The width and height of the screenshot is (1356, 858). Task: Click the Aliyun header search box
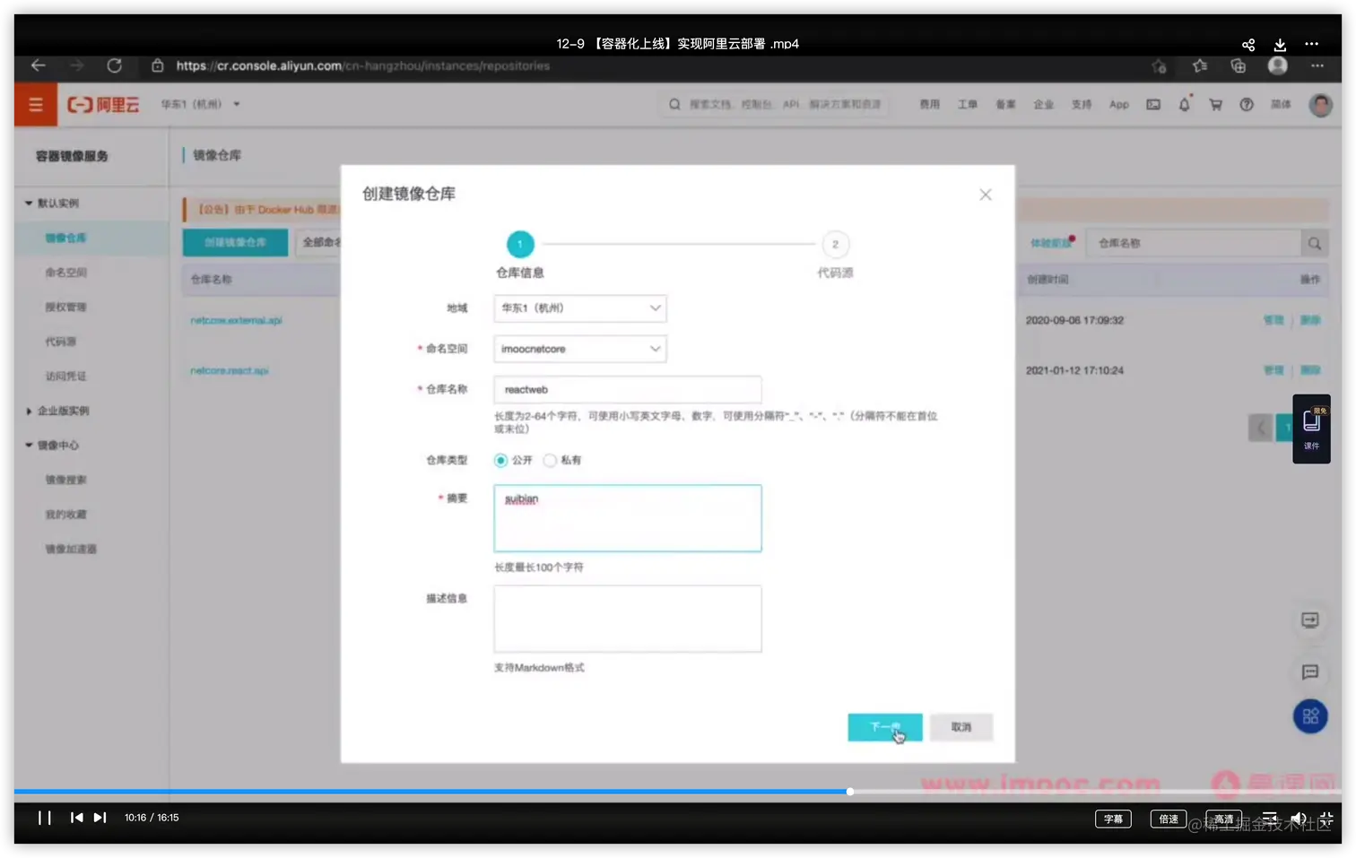[x=776, y=105]
